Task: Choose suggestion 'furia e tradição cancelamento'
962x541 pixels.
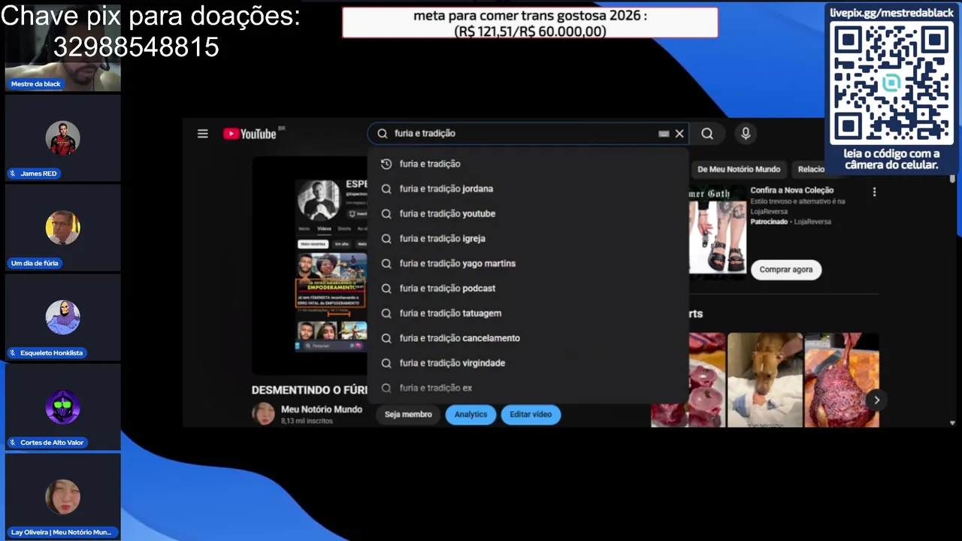Action: (x=528, y=338)
